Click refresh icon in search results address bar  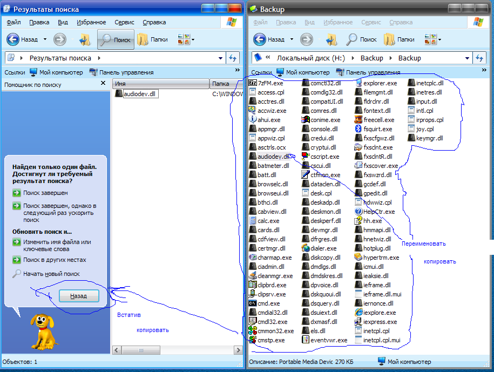[x=233, y=58]
